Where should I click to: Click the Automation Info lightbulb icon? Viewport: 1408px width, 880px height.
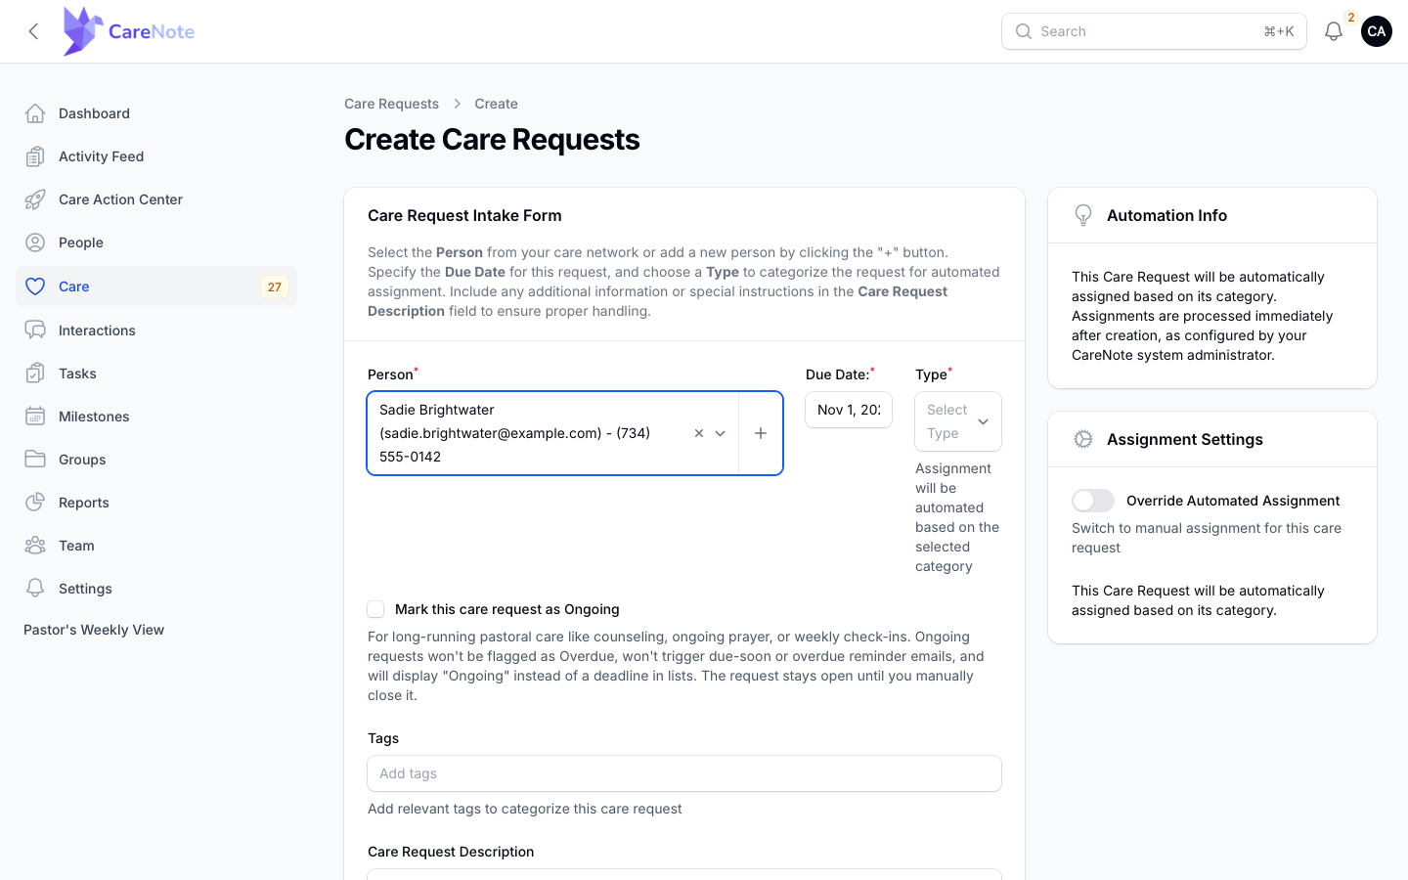tap(1083, 215)
